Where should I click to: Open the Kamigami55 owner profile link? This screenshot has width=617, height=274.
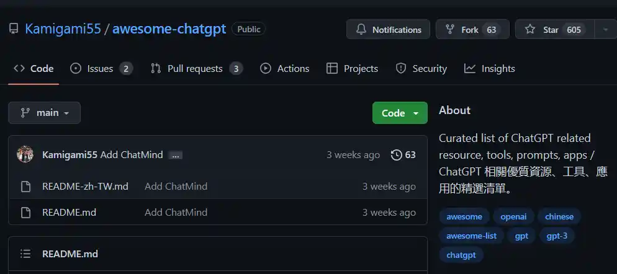coord(63,29)
